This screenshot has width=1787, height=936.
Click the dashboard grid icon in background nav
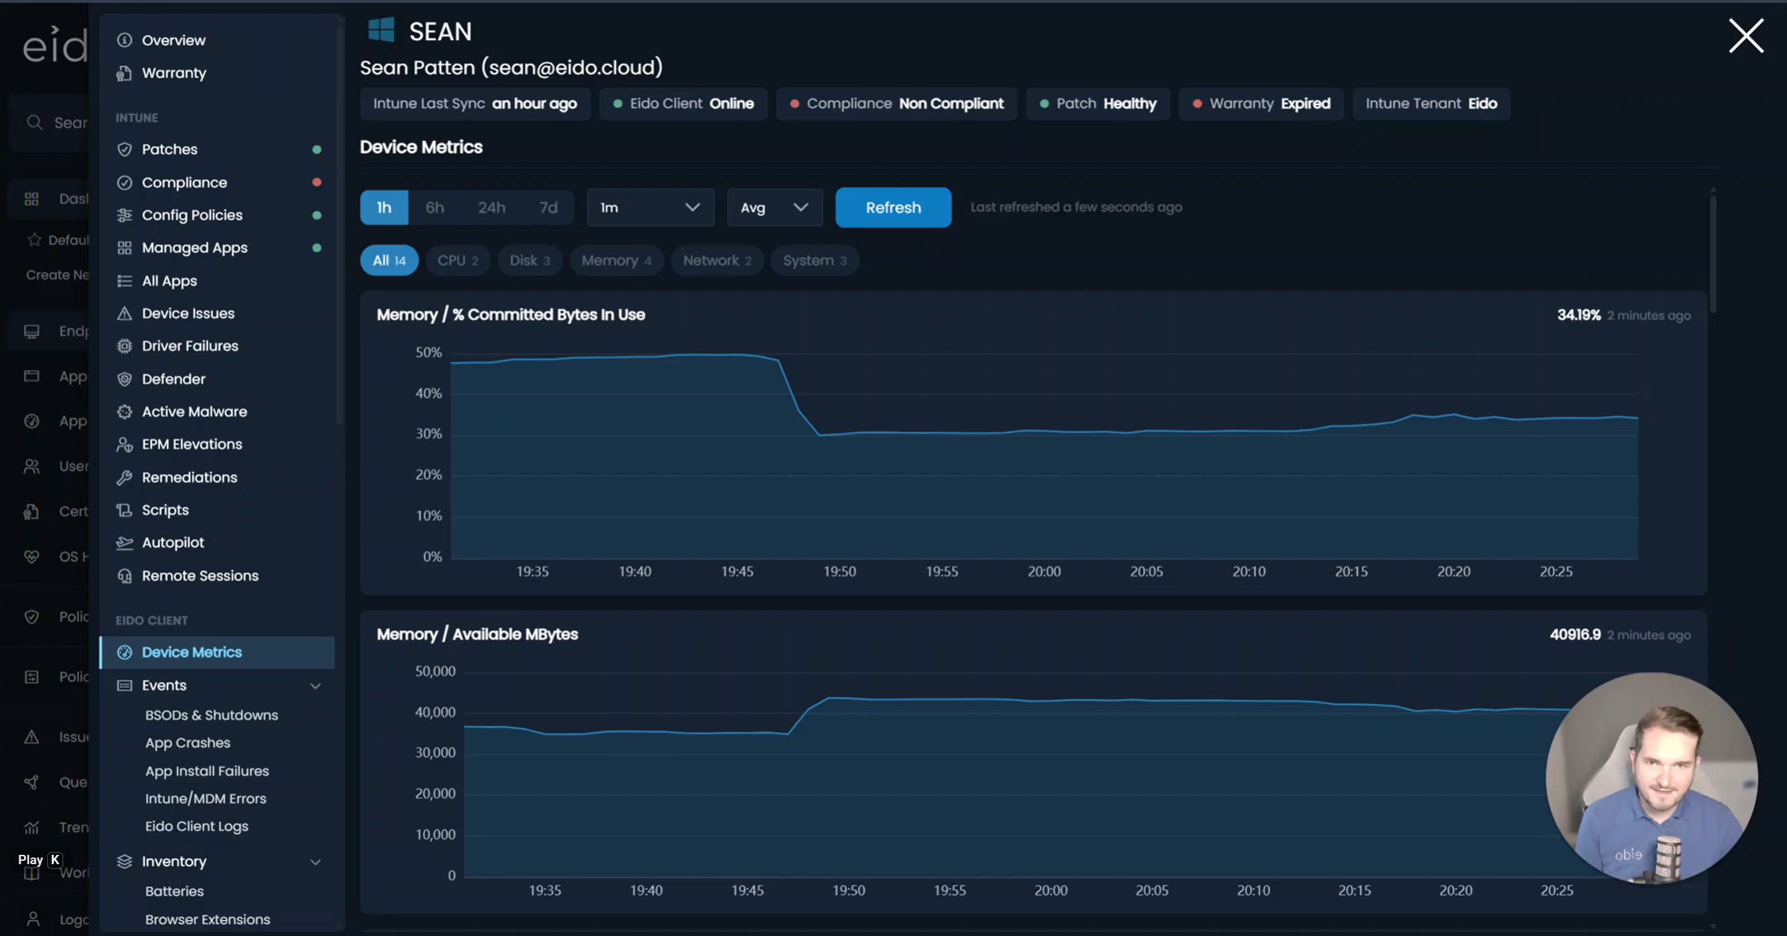click(x=31, y=199)
